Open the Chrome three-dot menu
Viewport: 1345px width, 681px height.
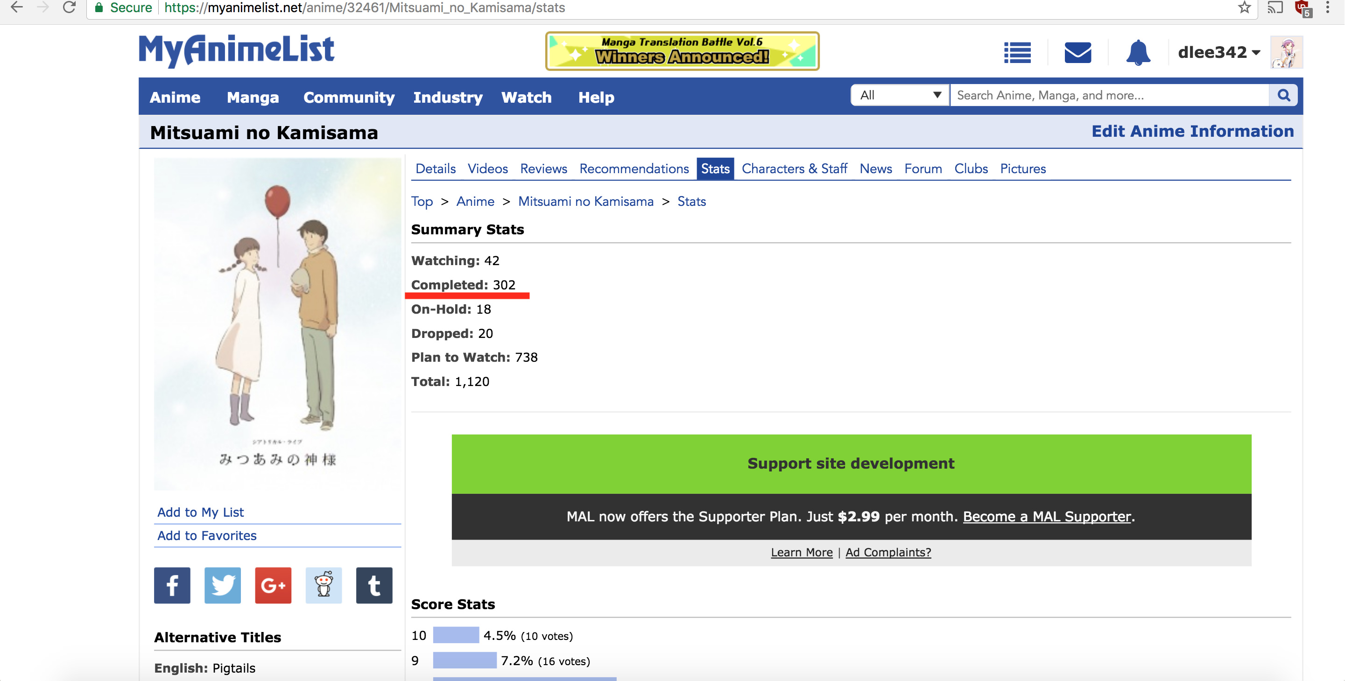tap(1328, 7)
